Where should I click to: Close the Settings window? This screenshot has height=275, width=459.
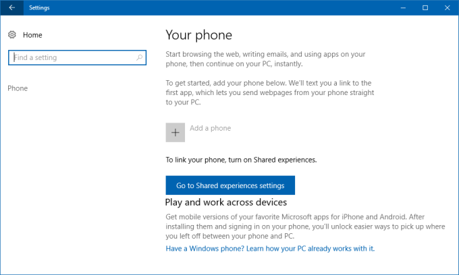pyautogui.click(x=448, y=7)
